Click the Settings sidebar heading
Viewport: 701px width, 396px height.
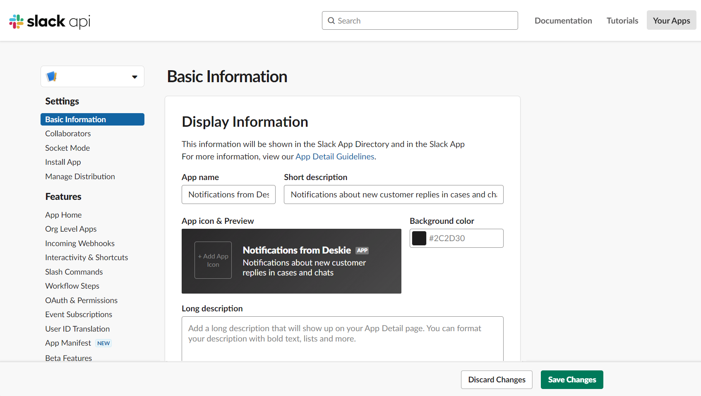pos(62,101)
